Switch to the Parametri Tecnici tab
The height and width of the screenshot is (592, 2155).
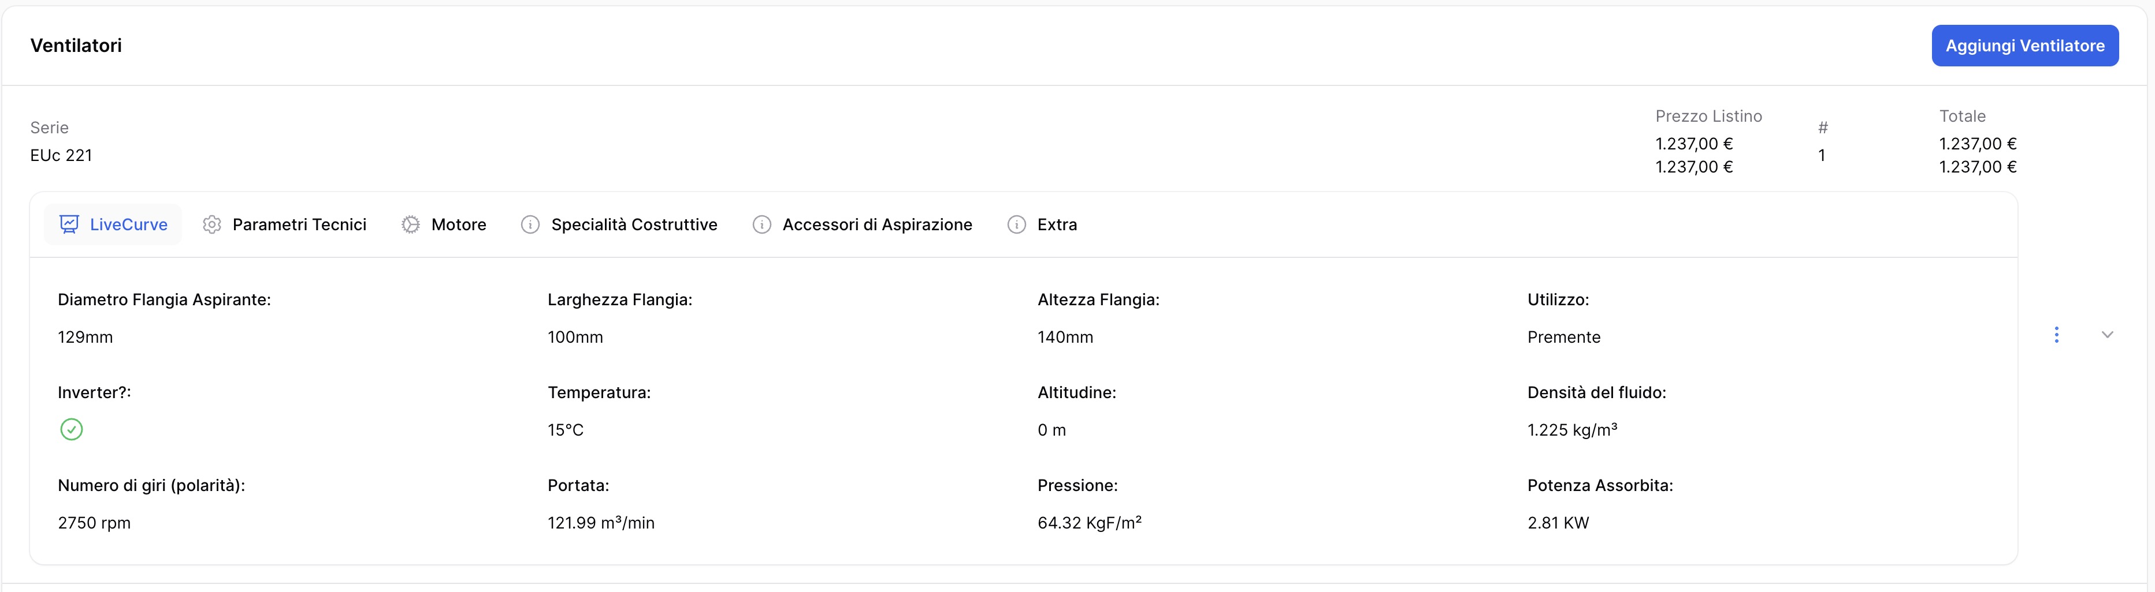click(x=299, y=224)
